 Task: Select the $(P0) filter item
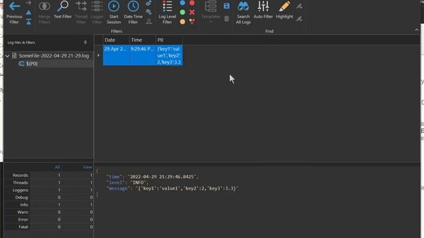[32, 63]
